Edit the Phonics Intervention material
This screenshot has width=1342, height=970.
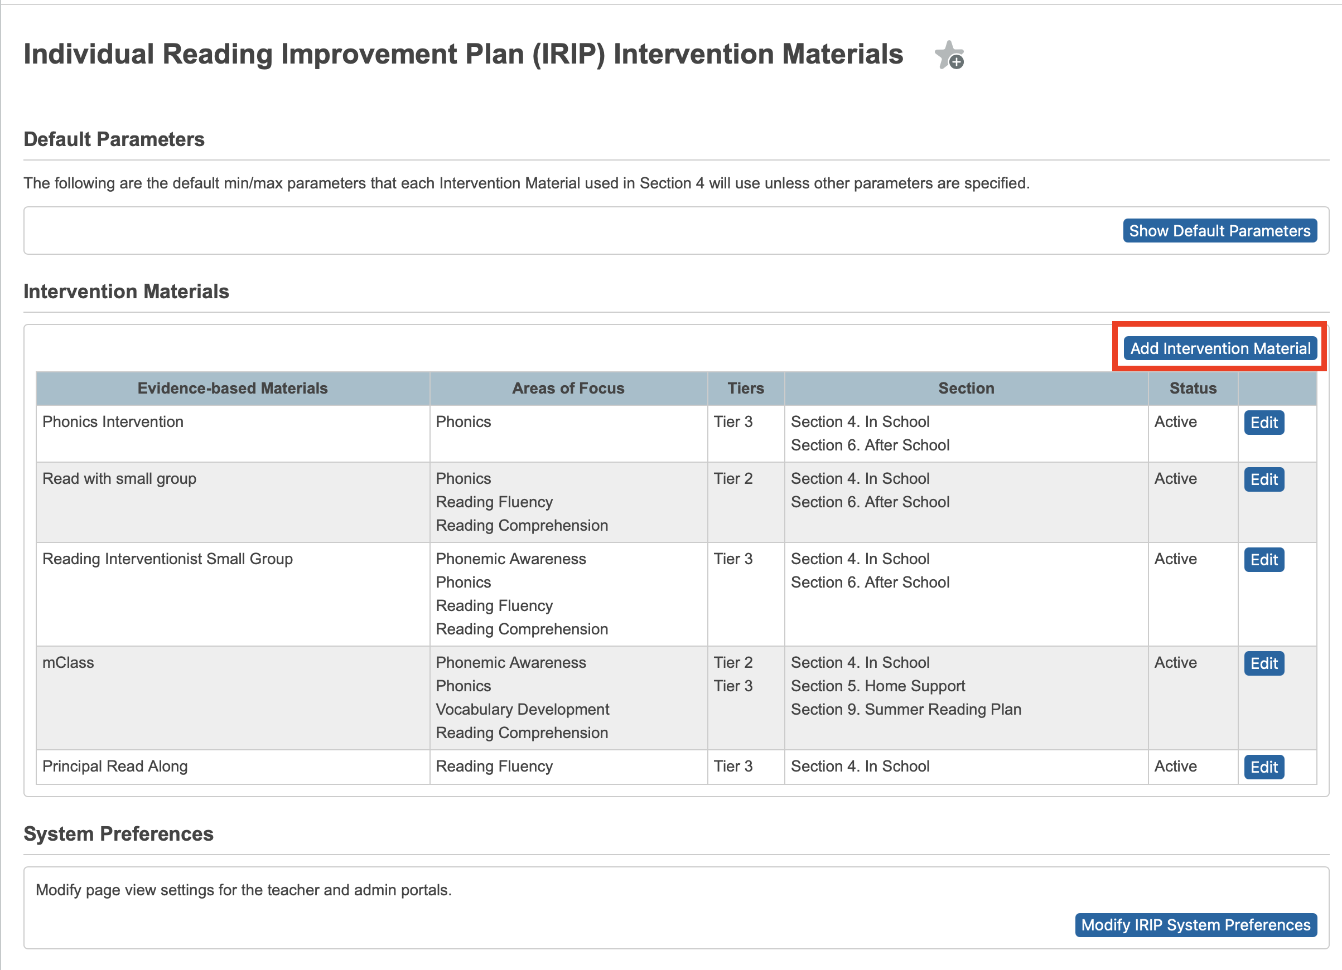(1264, 423)
